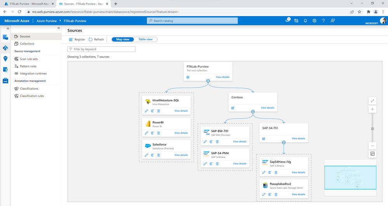
Task: Open Sources in the side menu
Action: click(37, 36)
